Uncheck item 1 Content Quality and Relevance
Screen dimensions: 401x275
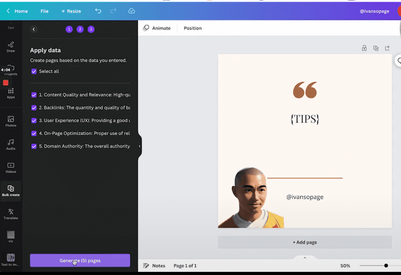tap(34, 95)
